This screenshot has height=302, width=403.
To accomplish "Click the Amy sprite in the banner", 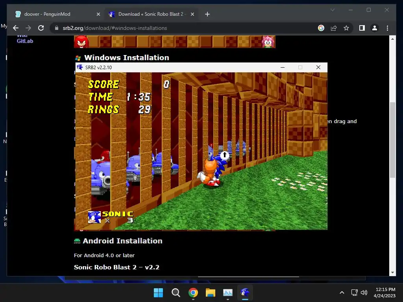I will click(x=268, y=42).
